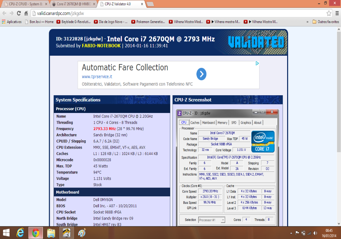Go back with the browser back arrow
This screenshot has height=239, width=341.
[4, 13]
